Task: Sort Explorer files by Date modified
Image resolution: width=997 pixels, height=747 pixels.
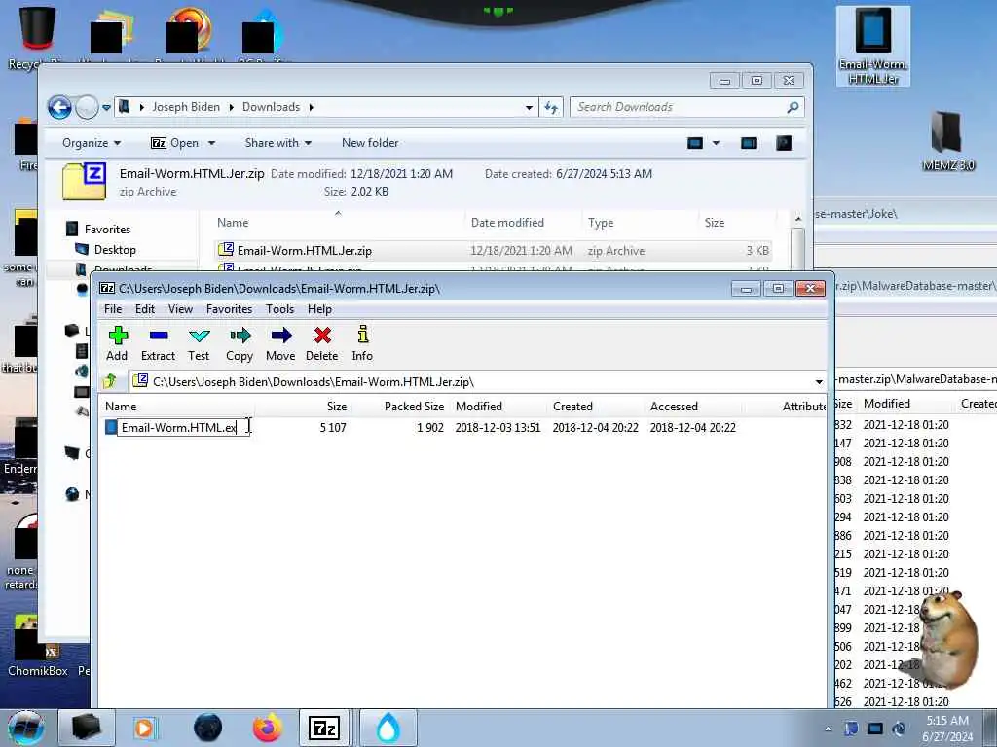Action: pos(507,223)
